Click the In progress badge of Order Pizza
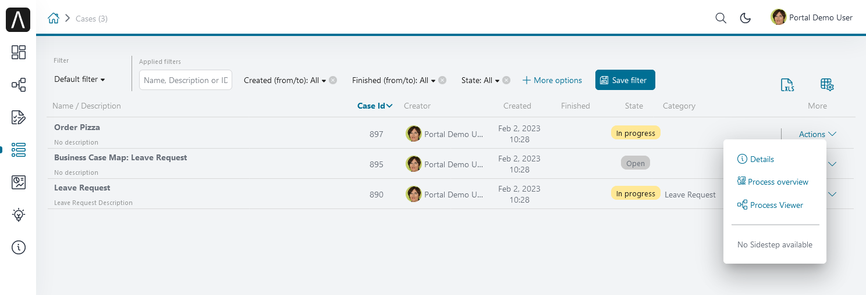This screenshot has width=866, height=295. (x=636, y=133)
